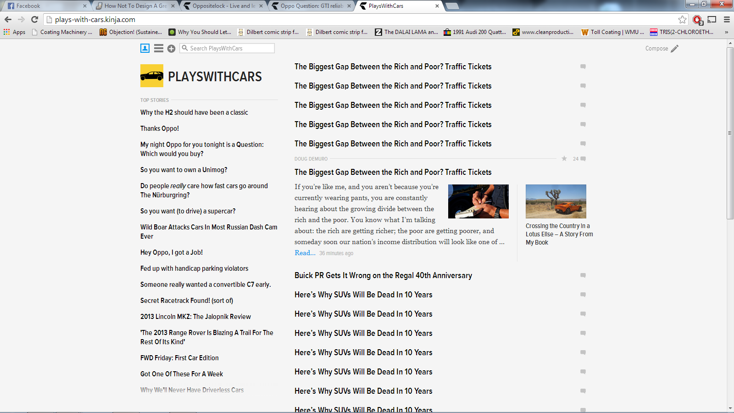This screenshot has width=734, height=413.
Task: Open the Kinja list menu icon
Action: point(159,48)
